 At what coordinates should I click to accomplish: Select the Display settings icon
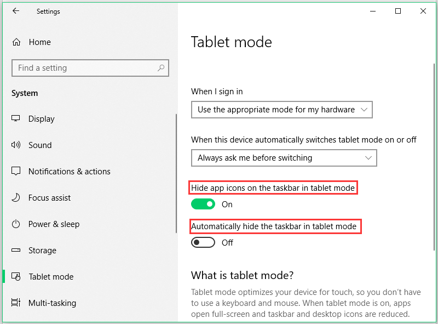click(x=16, y=118)
